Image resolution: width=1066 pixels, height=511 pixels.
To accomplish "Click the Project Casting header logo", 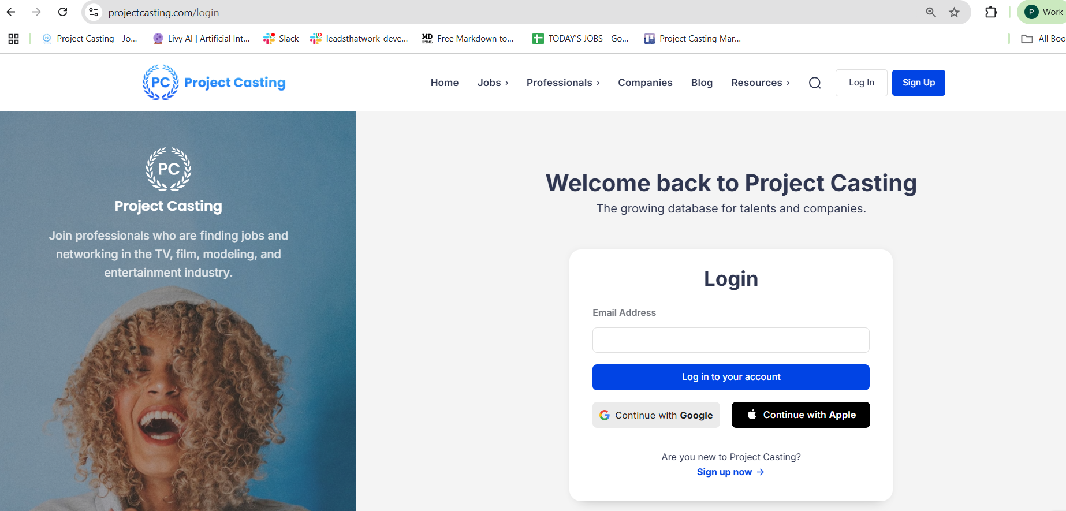I will (214, 83).
